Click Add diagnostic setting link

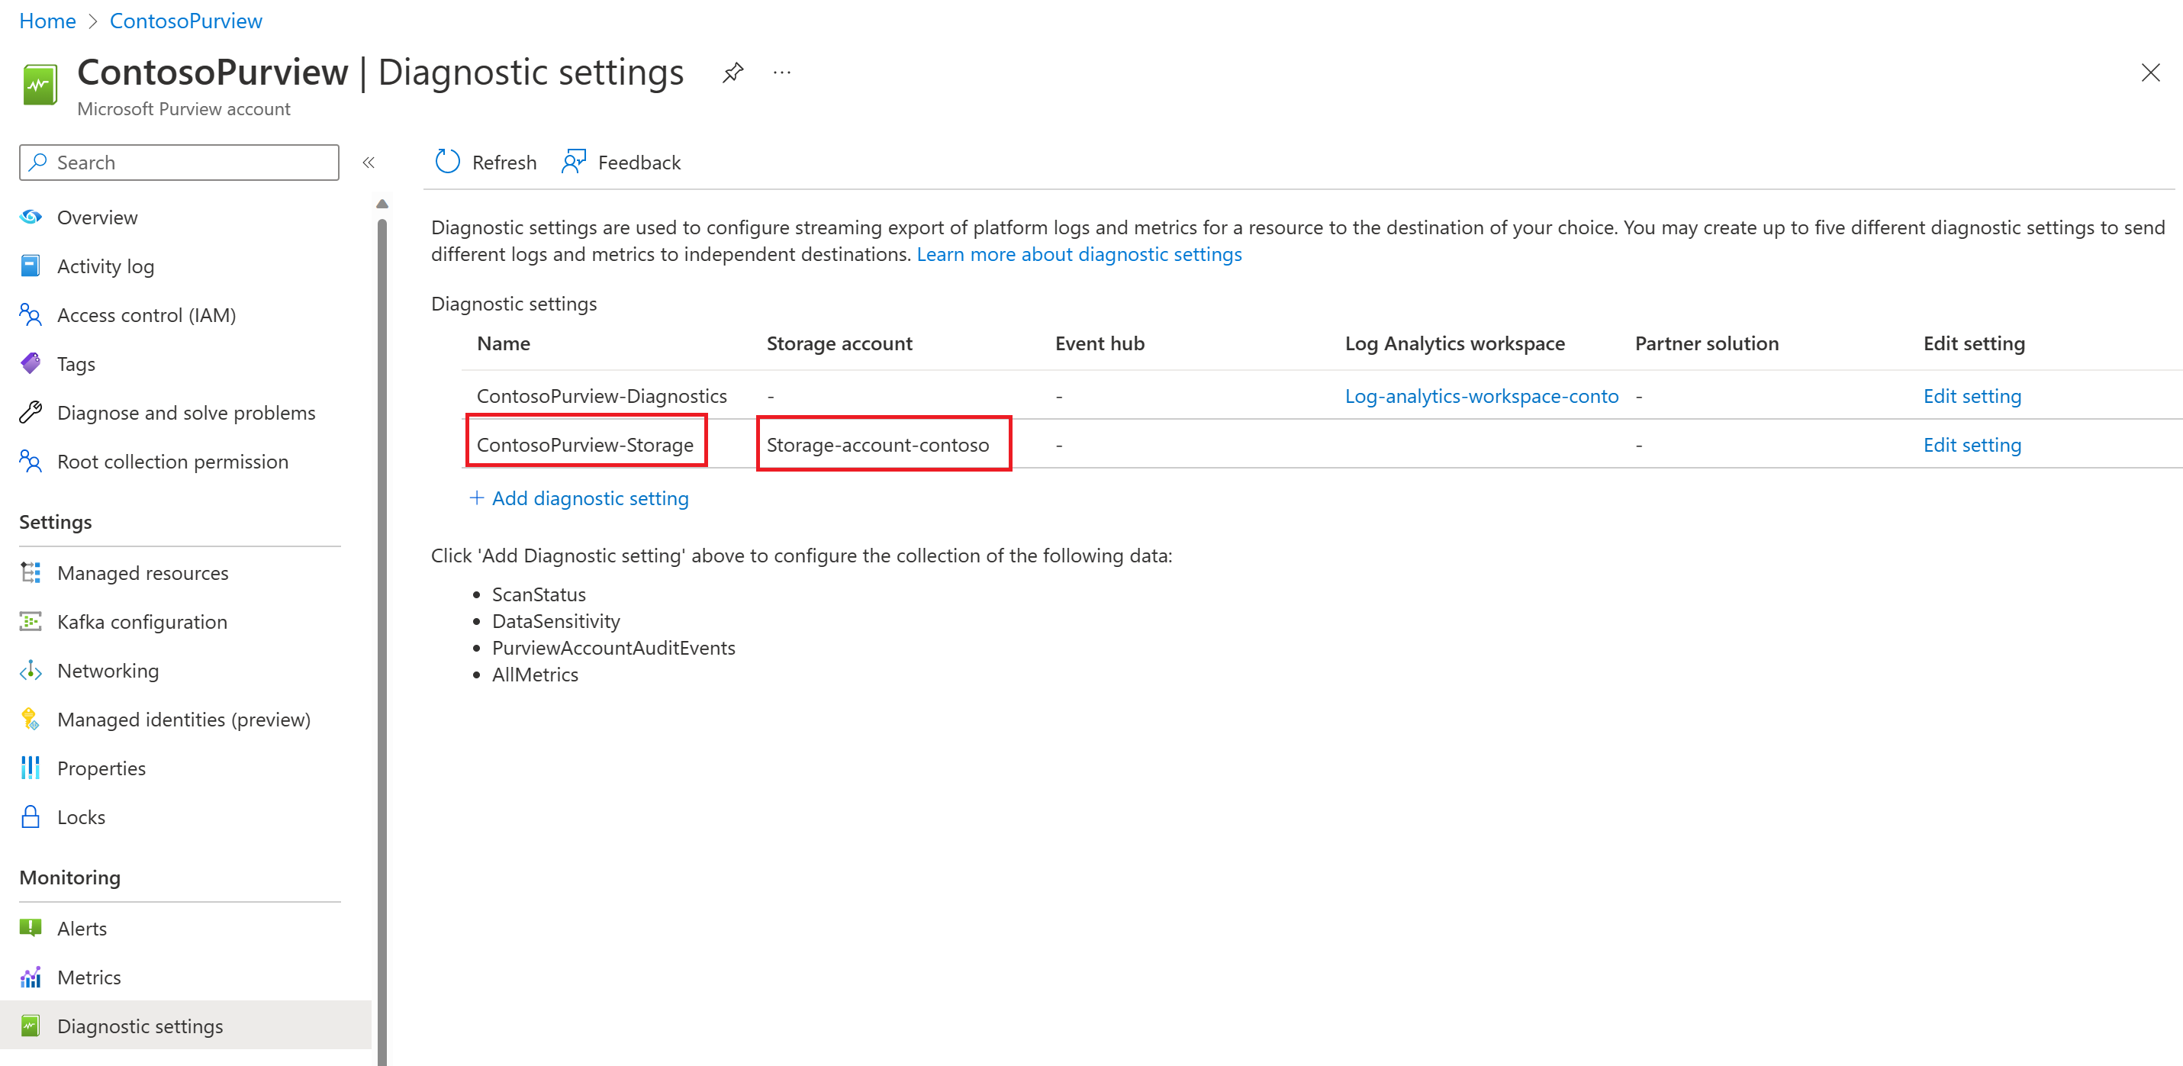(x=589, y=498)
